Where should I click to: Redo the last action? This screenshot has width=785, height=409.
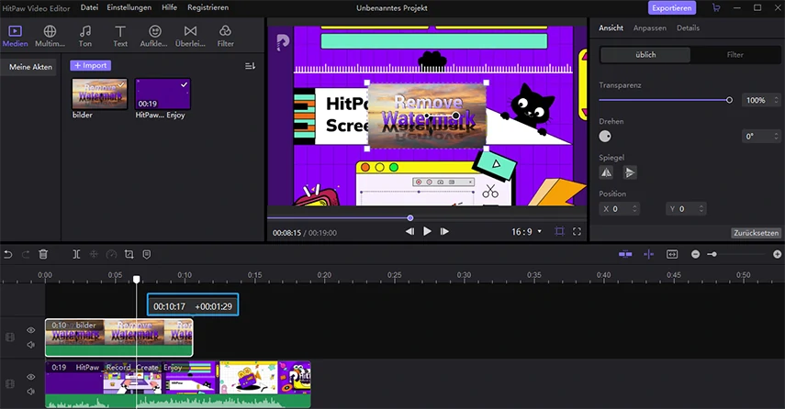point(26,255)
